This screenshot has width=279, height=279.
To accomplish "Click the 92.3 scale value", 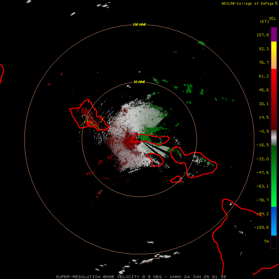I will pyautogui.click(x=264, y=49).
